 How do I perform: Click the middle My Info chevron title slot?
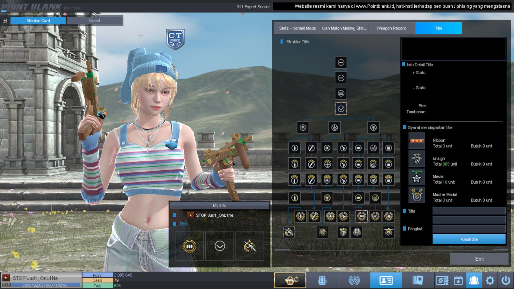(x=220, y=246)
